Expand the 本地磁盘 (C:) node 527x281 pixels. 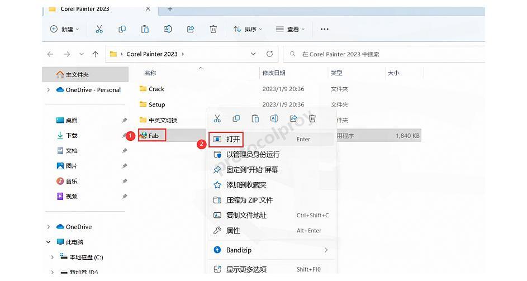[x=52, y=258]
